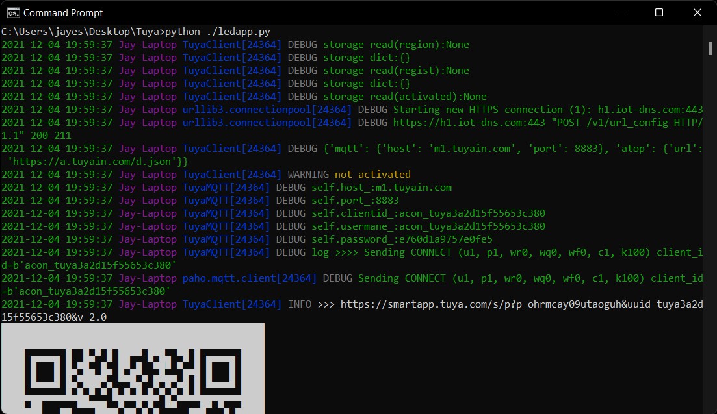
Task: Click the QR code image in terminal
Action: coord(133,369)
